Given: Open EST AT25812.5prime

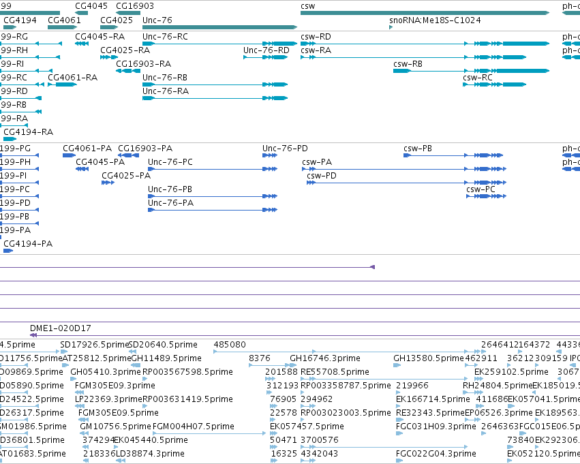Looking at the screenshot, I should 97,358.
